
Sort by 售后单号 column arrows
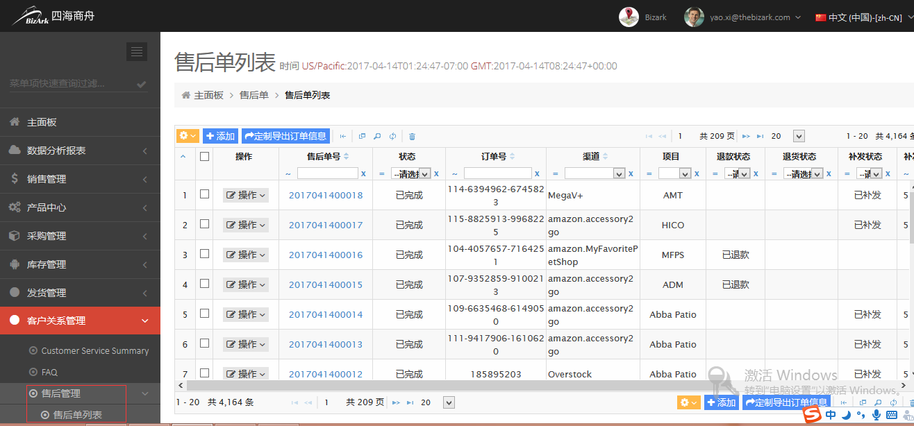coord(346,157)
